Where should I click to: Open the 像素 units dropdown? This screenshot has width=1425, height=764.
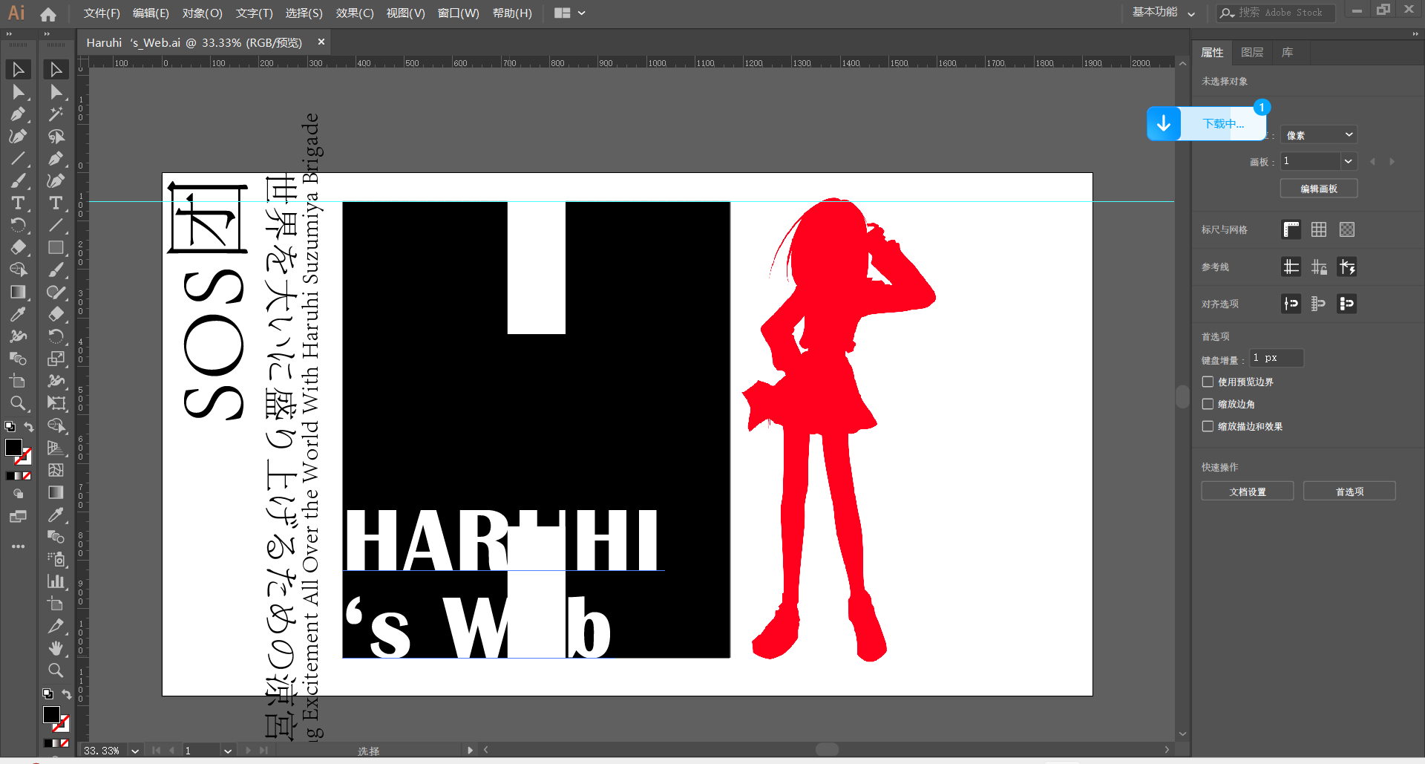[x=1319, y=134]
